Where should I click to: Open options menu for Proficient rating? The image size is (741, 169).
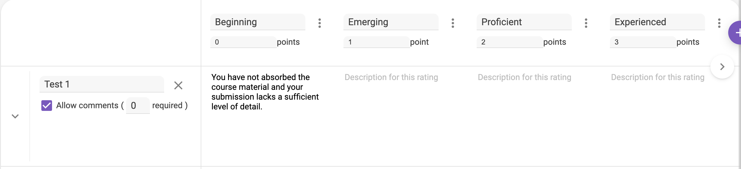coord(586,23)
